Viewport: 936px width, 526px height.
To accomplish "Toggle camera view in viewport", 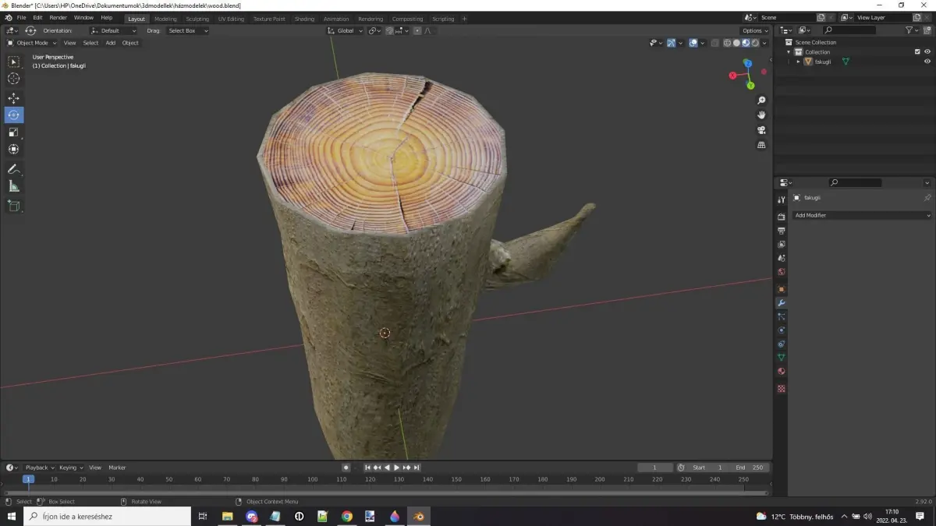I will click(x=761, y=130).
